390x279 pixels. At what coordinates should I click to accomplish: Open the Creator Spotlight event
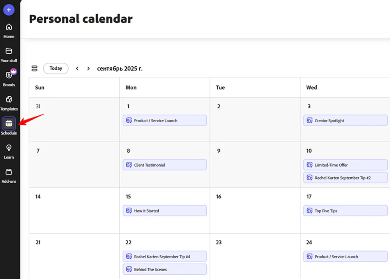(x=345, y=120)
